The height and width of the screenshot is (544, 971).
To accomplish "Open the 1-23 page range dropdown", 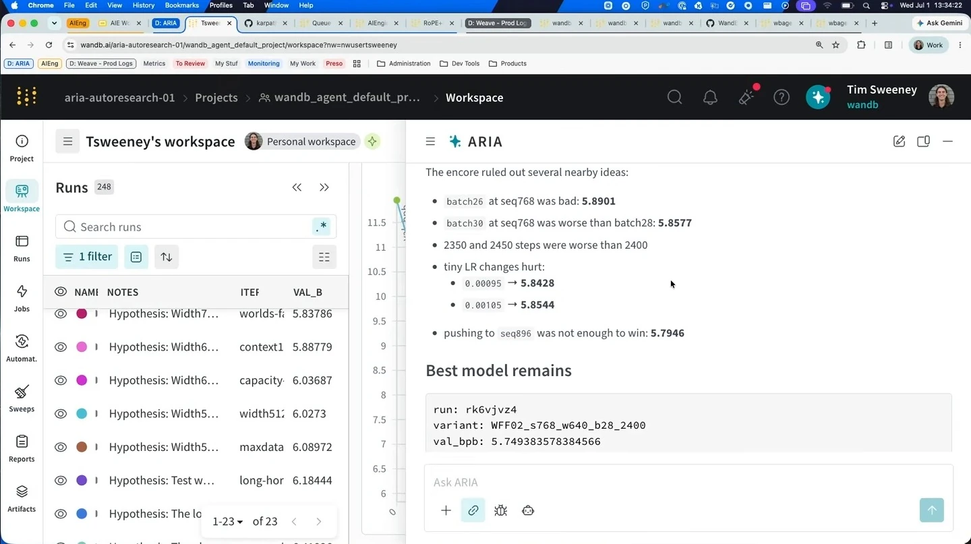I will 227,521.
